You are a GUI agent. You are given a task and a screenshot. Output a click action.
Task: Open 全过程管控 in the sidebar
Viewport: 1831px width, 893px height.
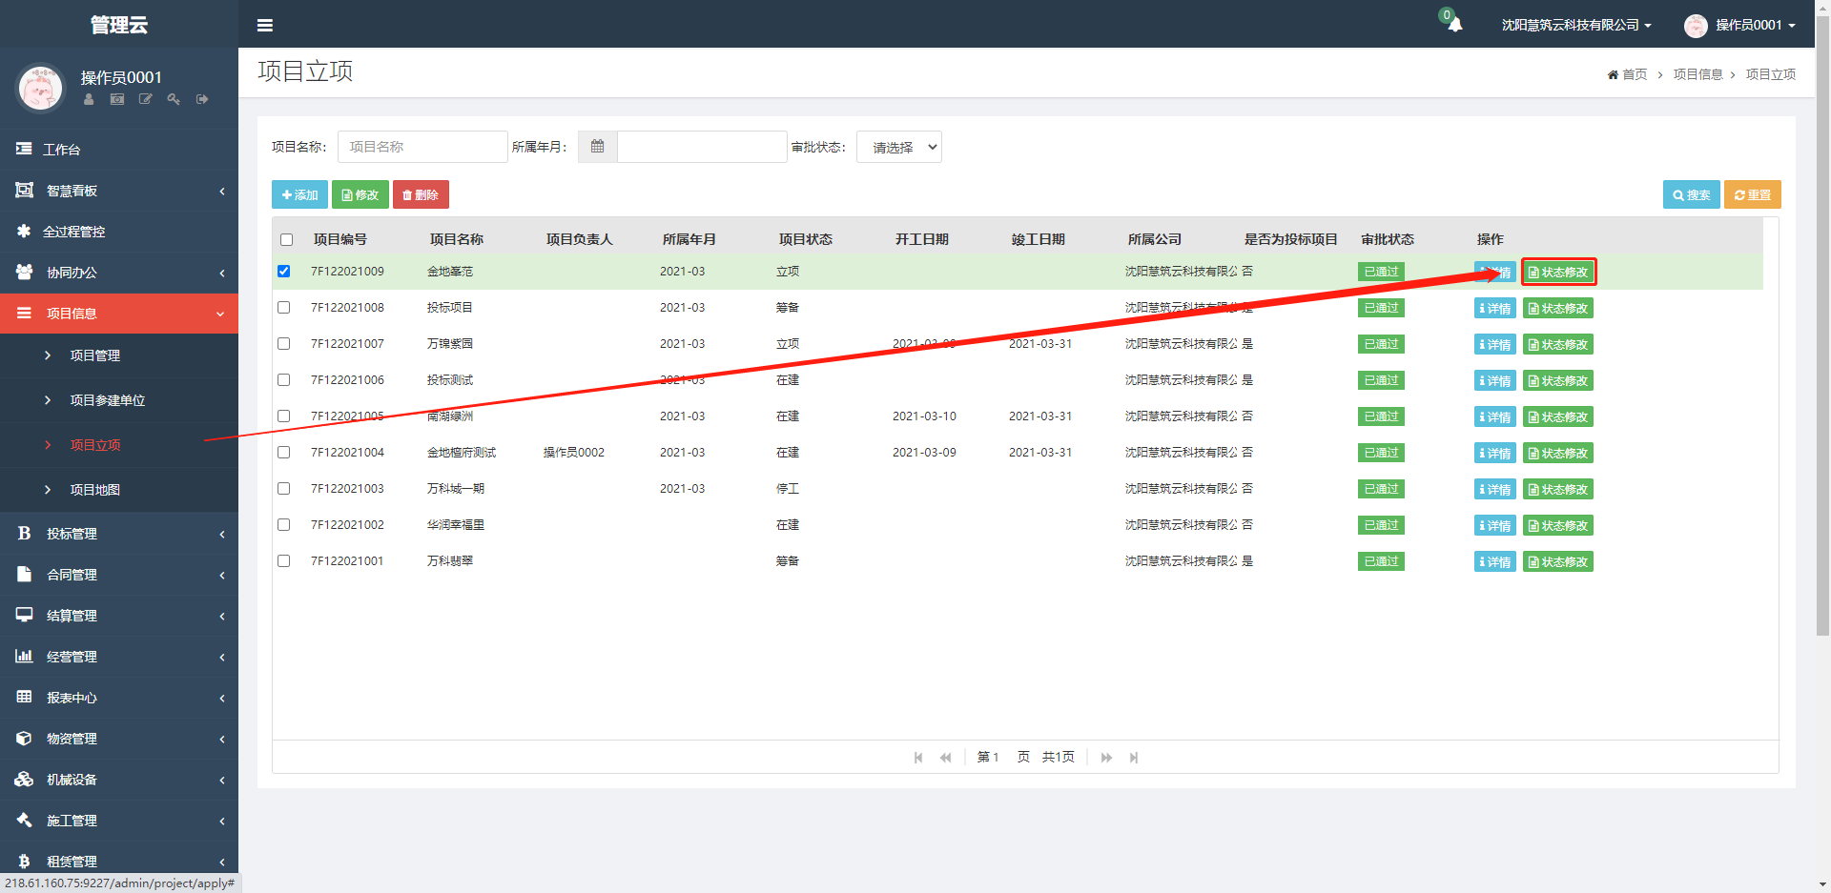pos(119,232)
